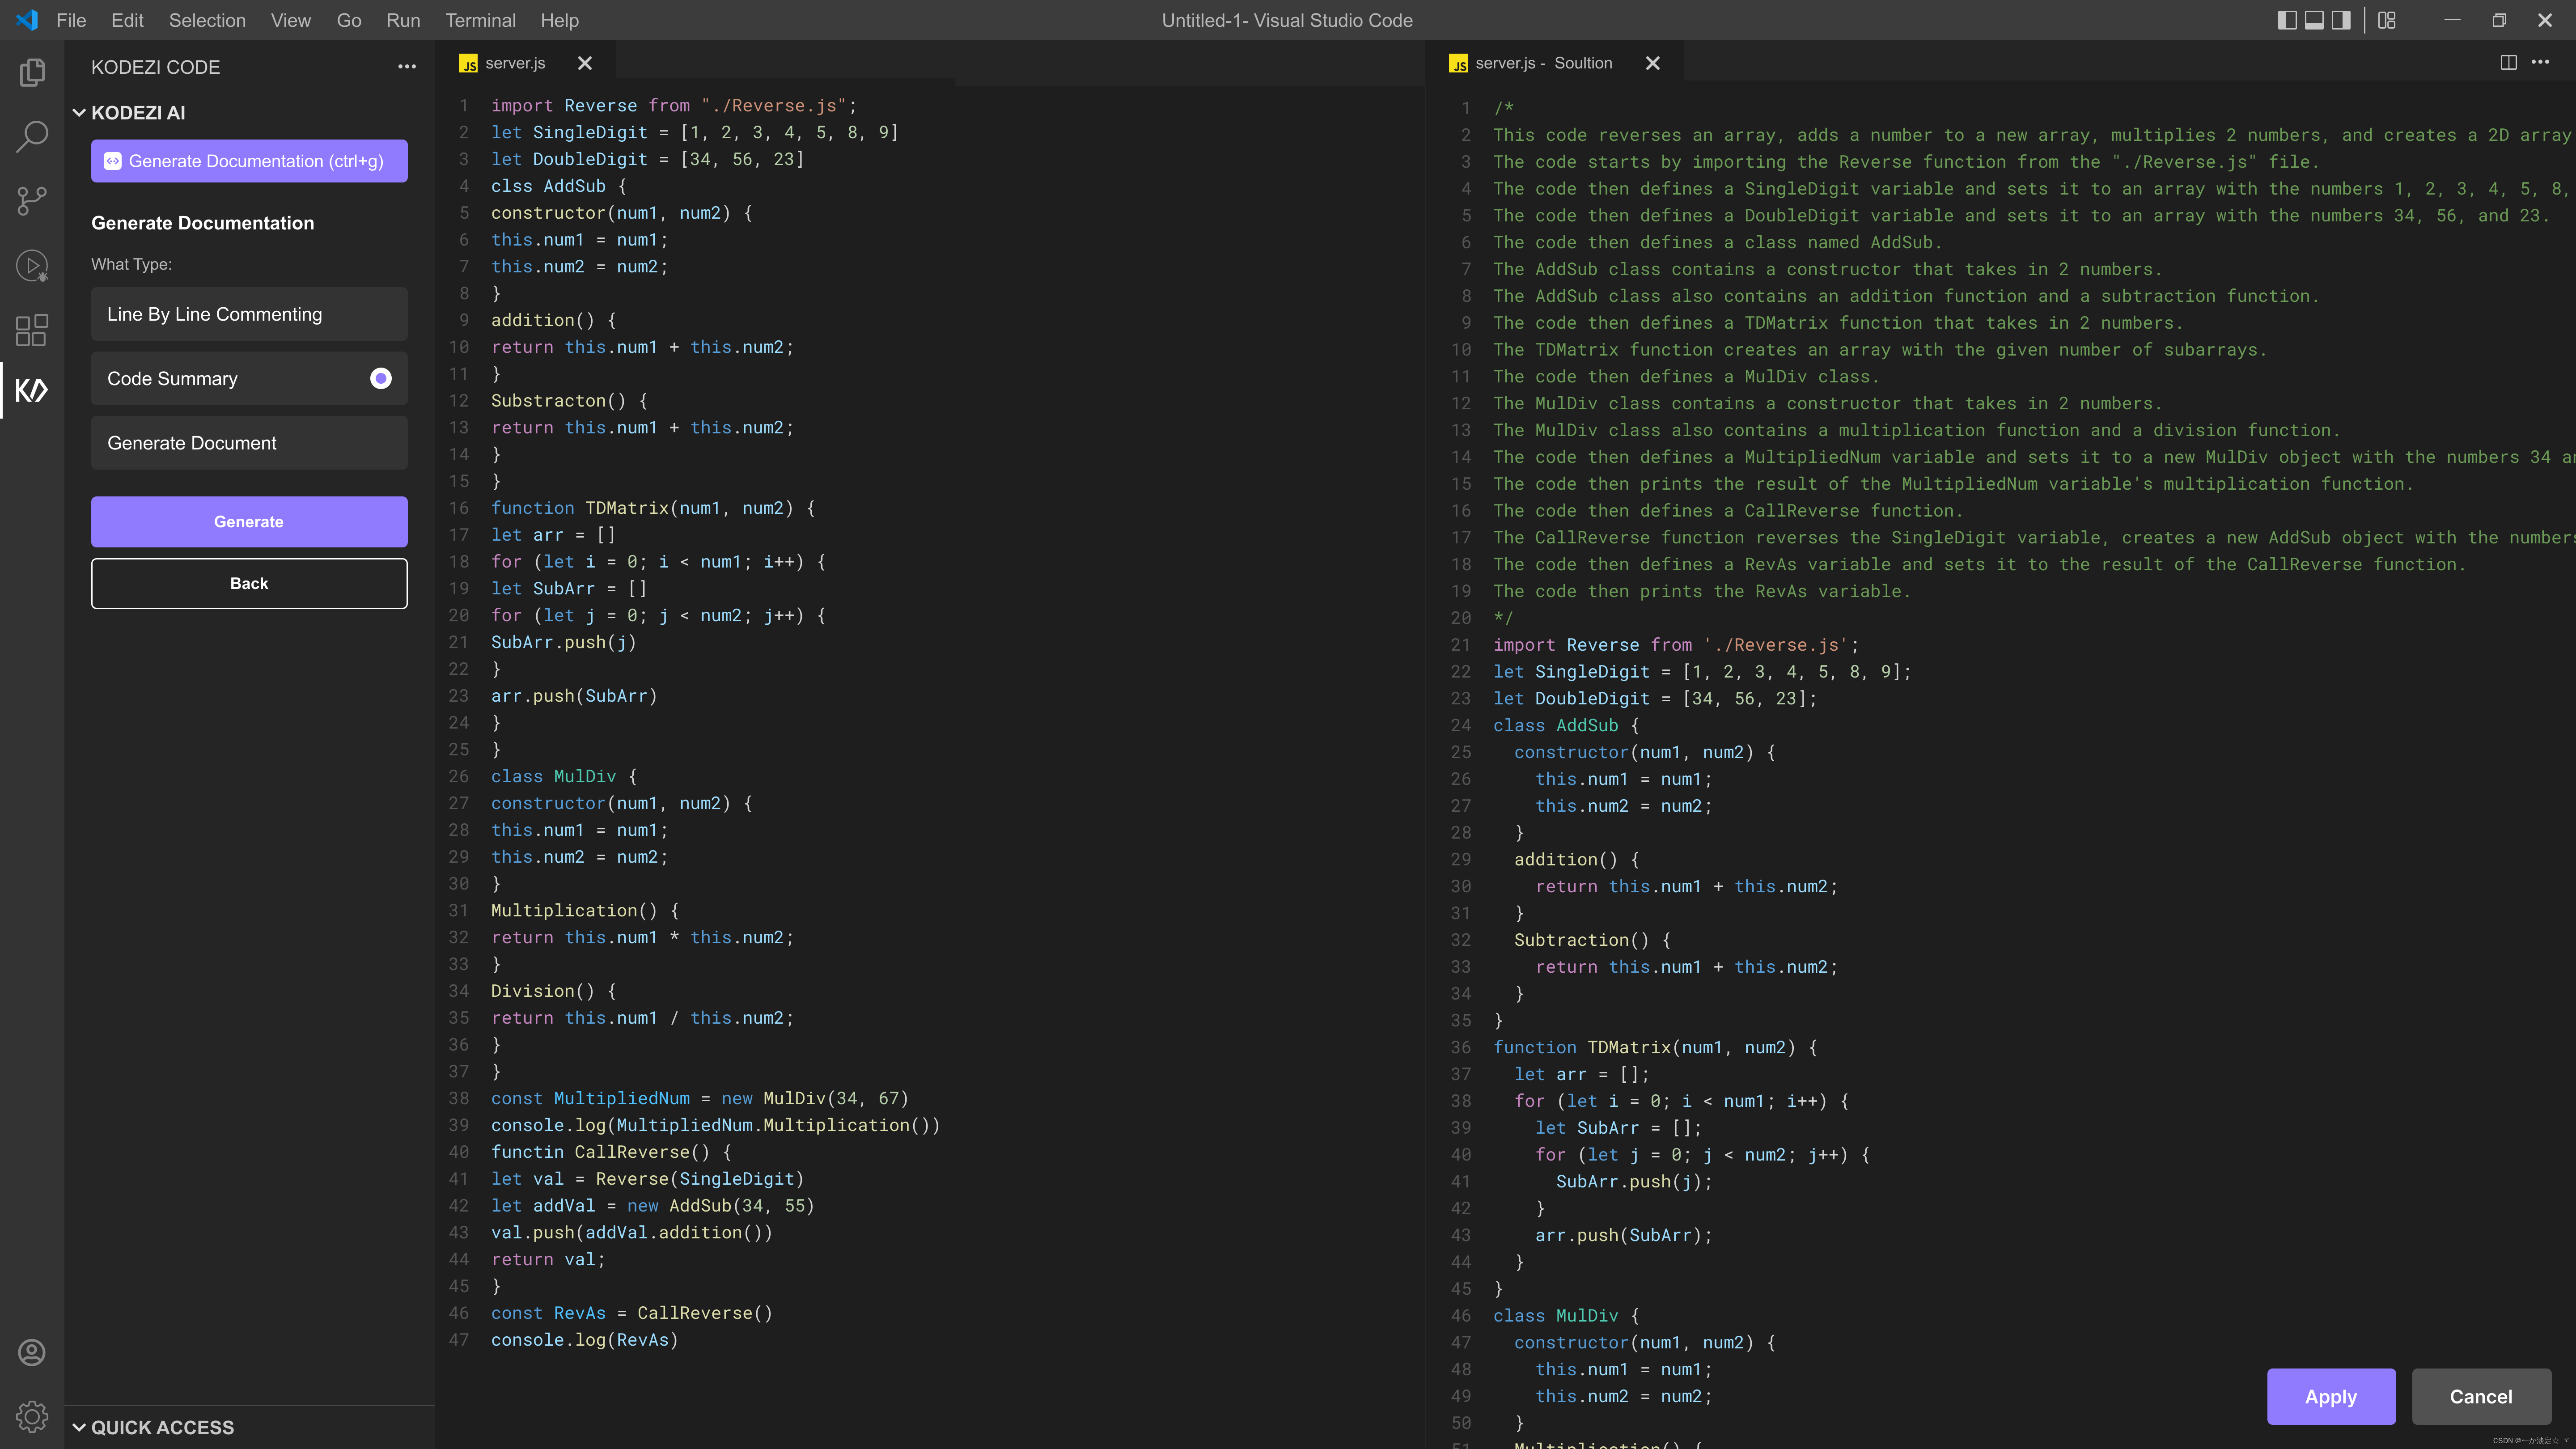Click JS file icon on server.js tab

pyautogui.click(x=468, y=64)
